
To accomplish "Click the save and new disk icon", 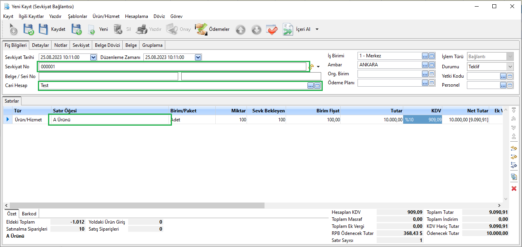I will (x=76, y=29).
